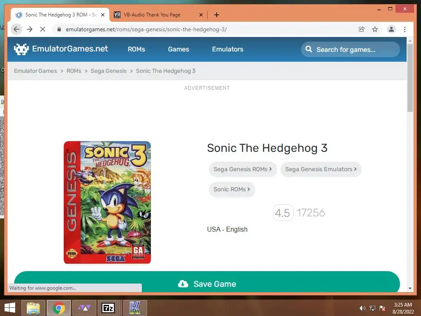Click the Sonic 3 Genesis box art
The image size is (421, 316).
coord(107,202)
